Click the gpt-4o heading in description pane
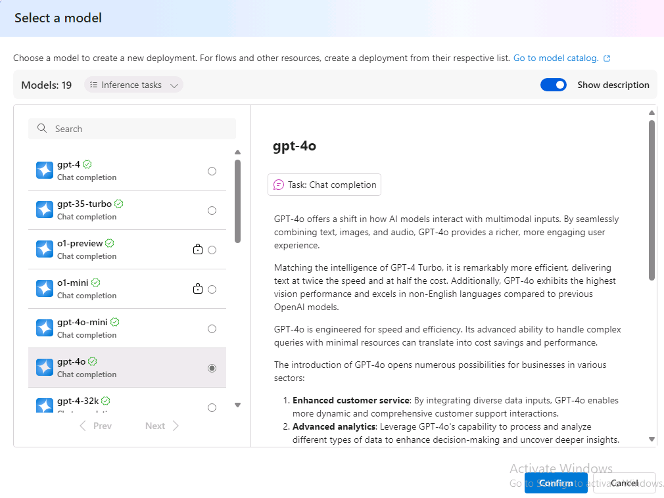Image resolution: width=664 pixels, height=498 pixels. pos(295,146)
